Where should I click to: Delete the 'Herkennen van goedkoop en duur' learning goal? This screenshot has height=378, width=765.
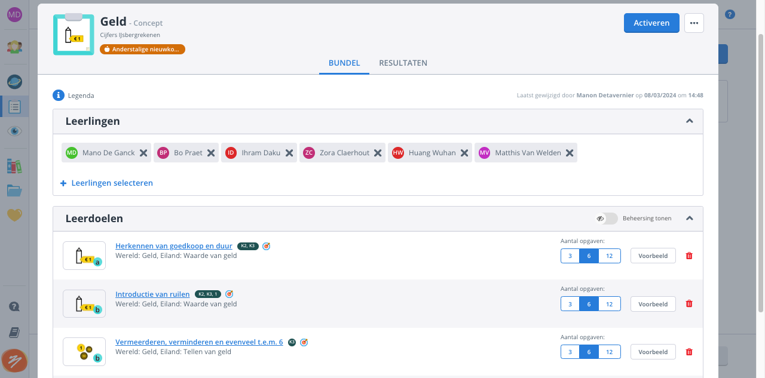pyautogui.click(x=689, y=256)
